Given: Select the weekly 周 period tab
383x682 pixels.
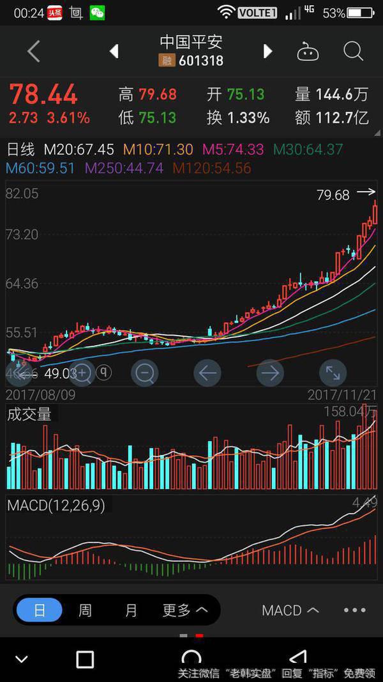Looking at the screenshot, I should click(85, 610).
